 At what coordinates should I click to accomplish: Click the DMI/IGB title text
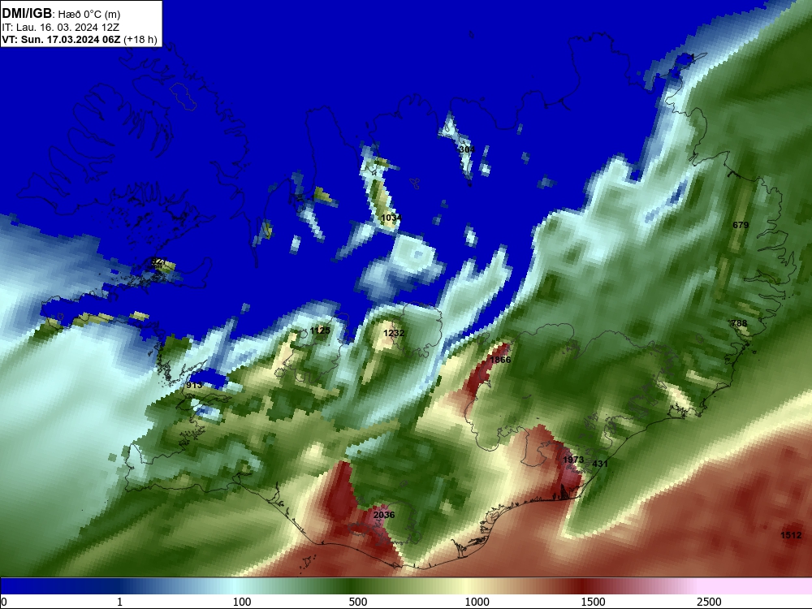pyautogui.click(x=27, y=14)
